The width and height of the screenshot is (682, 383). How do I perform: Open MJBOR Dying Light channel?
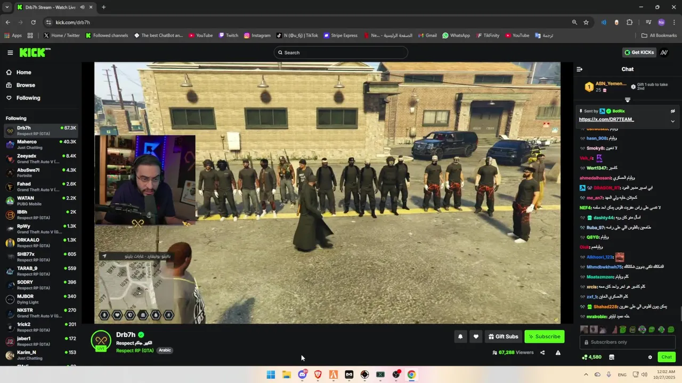click(x=41, y=299)
